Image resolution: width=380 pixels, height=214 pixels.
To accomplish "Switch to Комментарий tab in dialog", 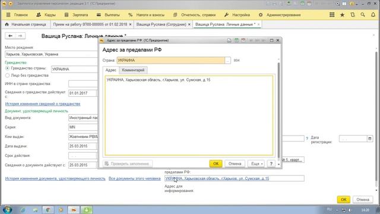I will pos(133,70).
